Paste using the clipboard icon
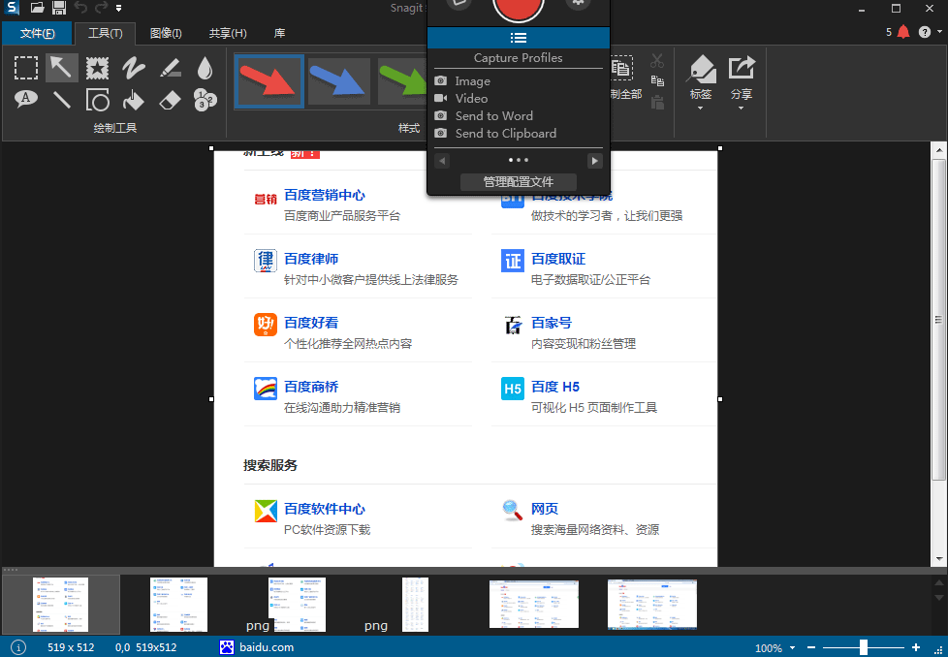 tap(657, 102)
